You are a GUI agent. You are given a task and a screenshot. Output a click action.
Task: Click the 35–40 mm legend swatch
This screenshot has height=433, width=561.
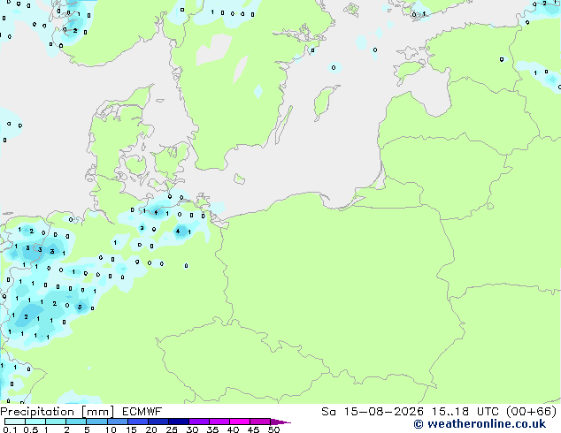pyautogui.click(x=219, y=422)
